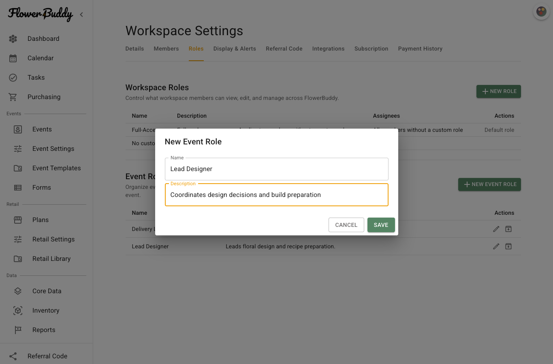Viewport: 553px width, 364px height.
Task: Click the Core Data layers icon
Action: tap(18, 291)
